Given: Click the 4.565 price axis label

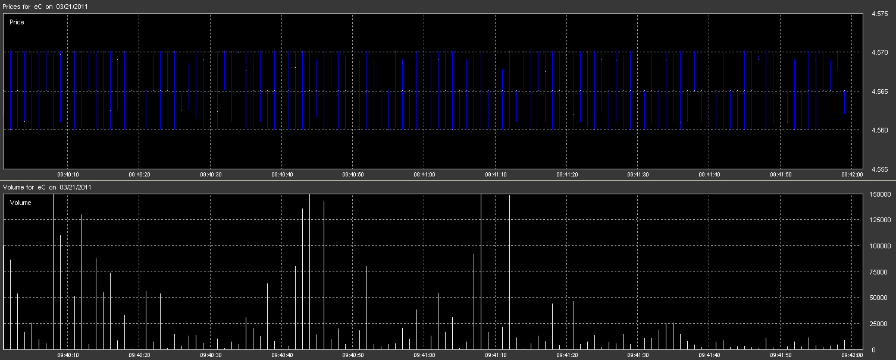Looking at the screenshot, I should coord(879,91).
